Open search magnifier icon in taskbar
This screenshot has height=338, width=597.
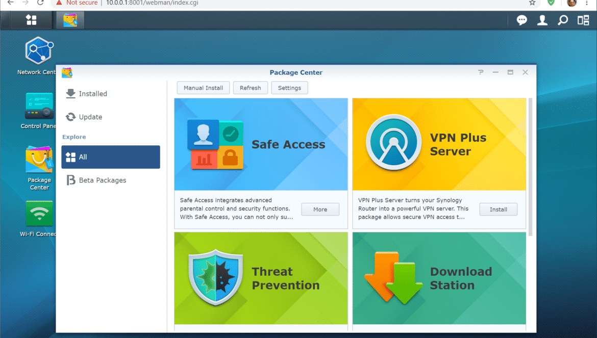tap(563, 20)
